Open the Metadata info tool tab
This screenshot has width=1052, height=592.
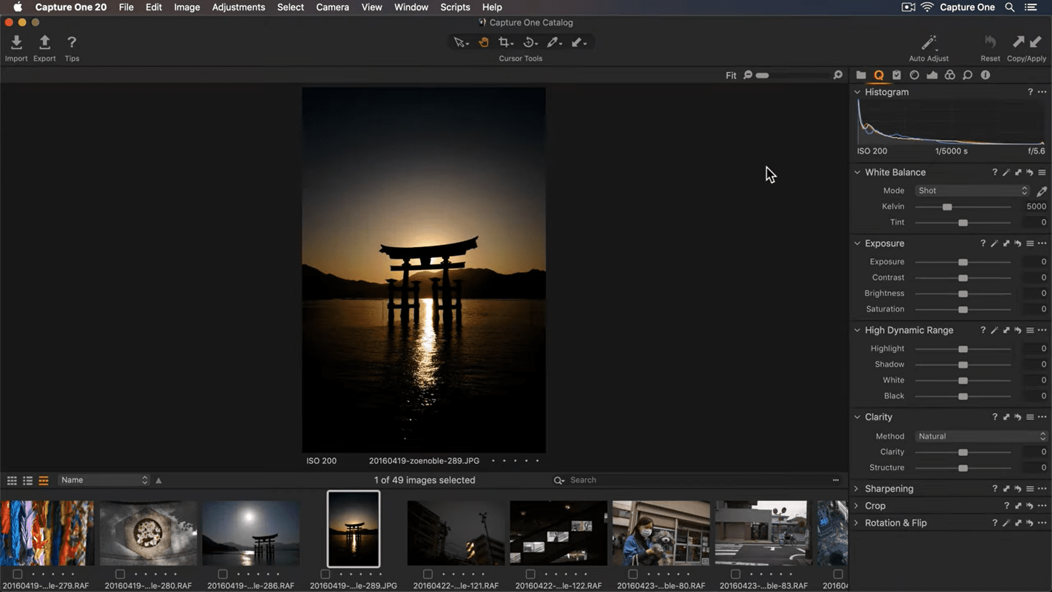[x=985, y=75]
